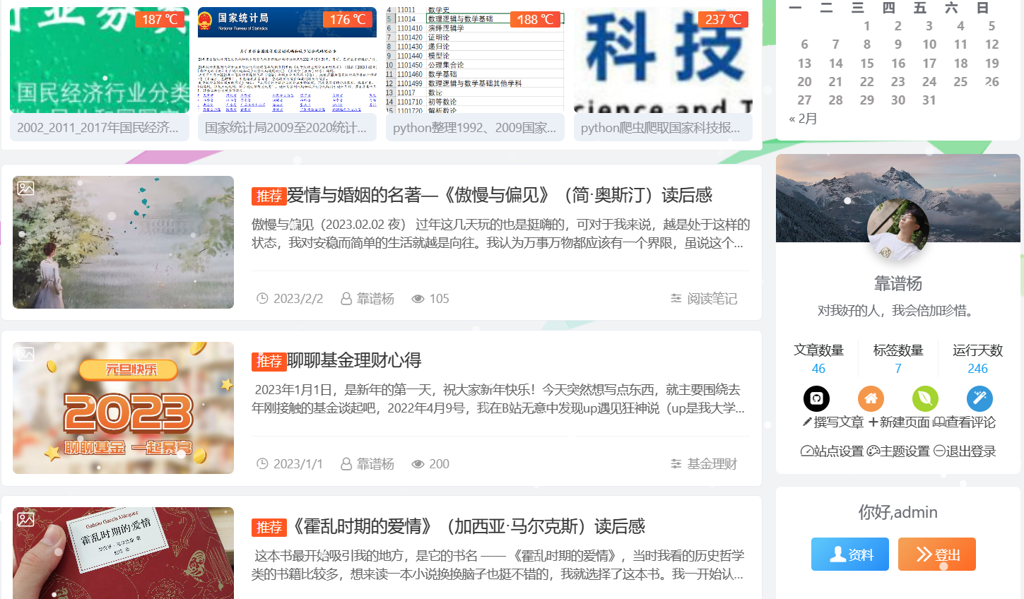Click the 傲慢与偏见 post excerpt text

coord(500,234)
